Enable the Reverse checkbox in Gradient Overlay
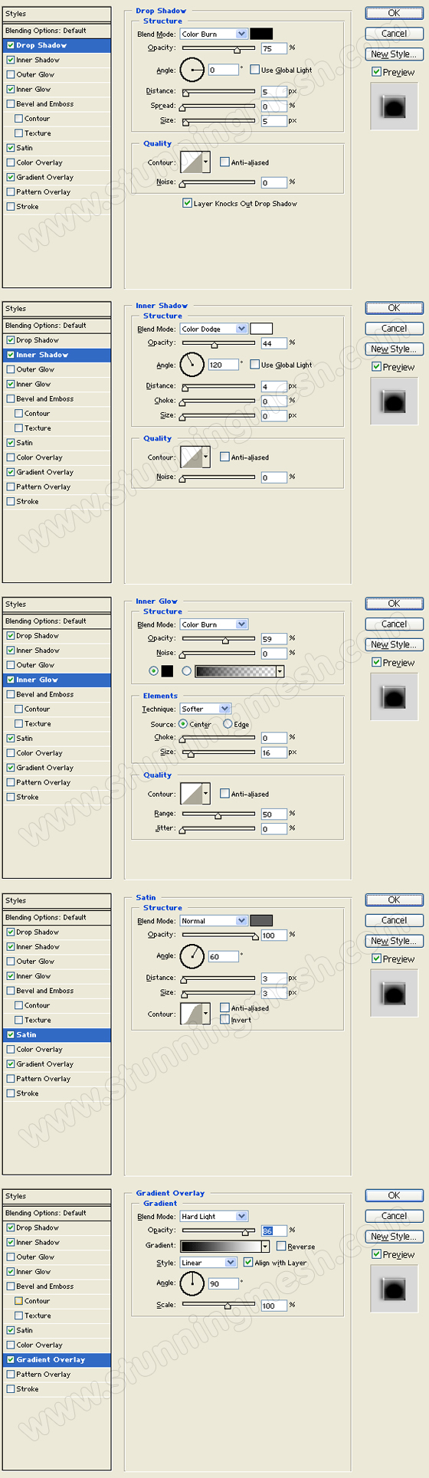Screen dimensions: 429x1478 (281, 1246)
